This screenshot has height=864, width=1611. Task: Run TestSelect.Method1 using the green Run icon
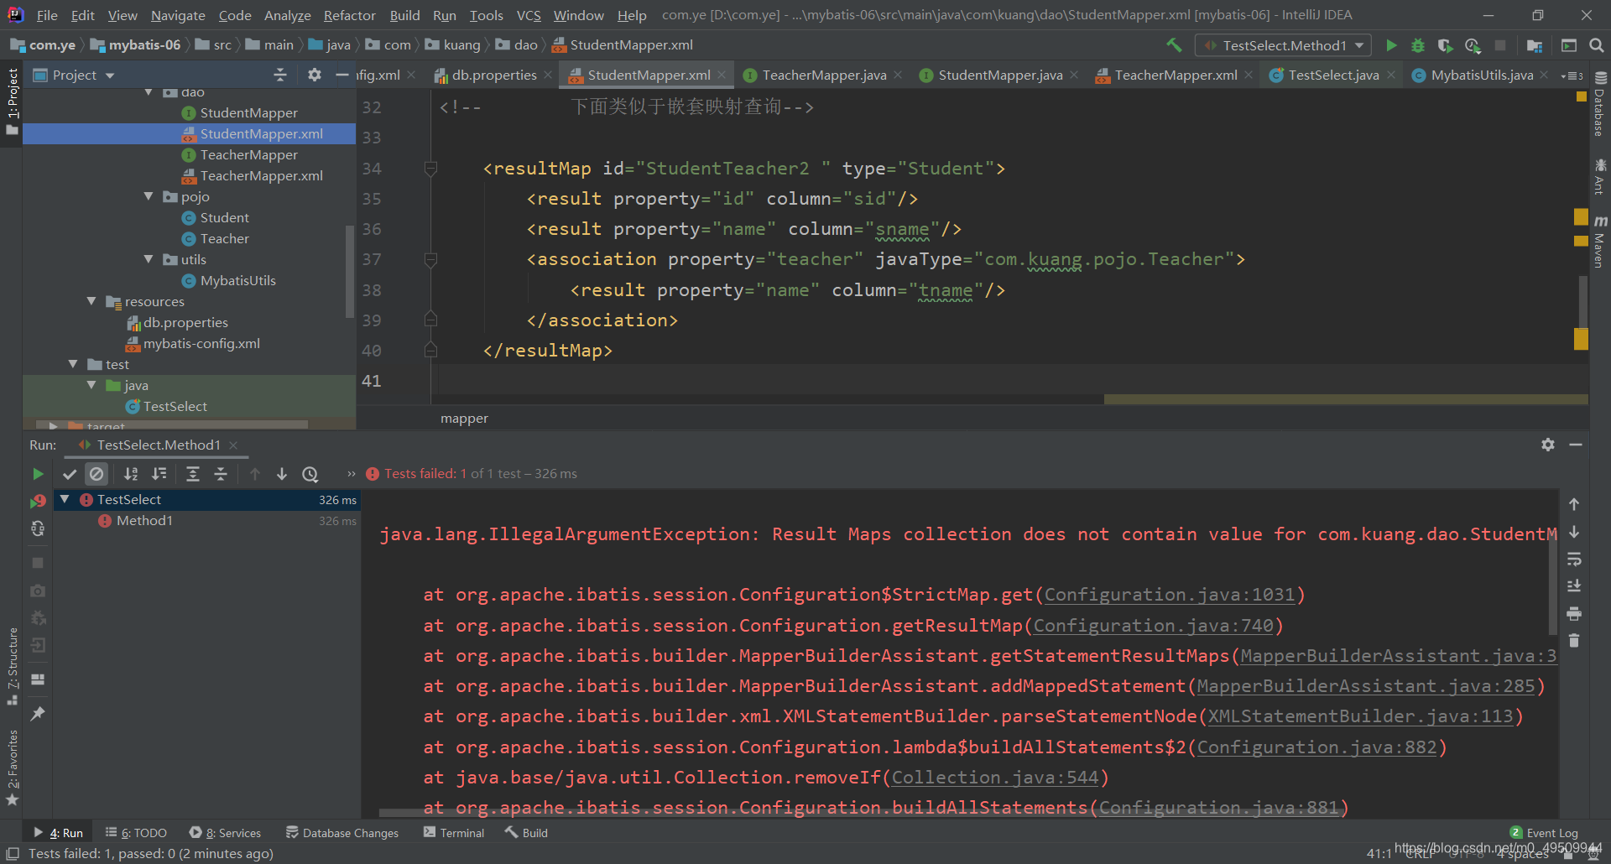click(1391, 45)
